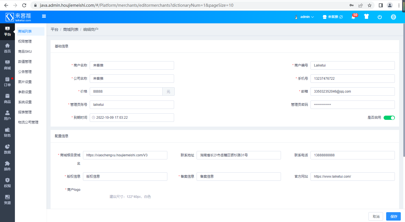Focus the 管理员账号 input field

tap(132, 105)
